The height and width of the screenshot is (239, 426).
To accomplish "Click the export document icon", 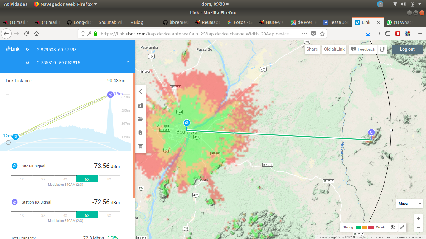I will 140,133.
